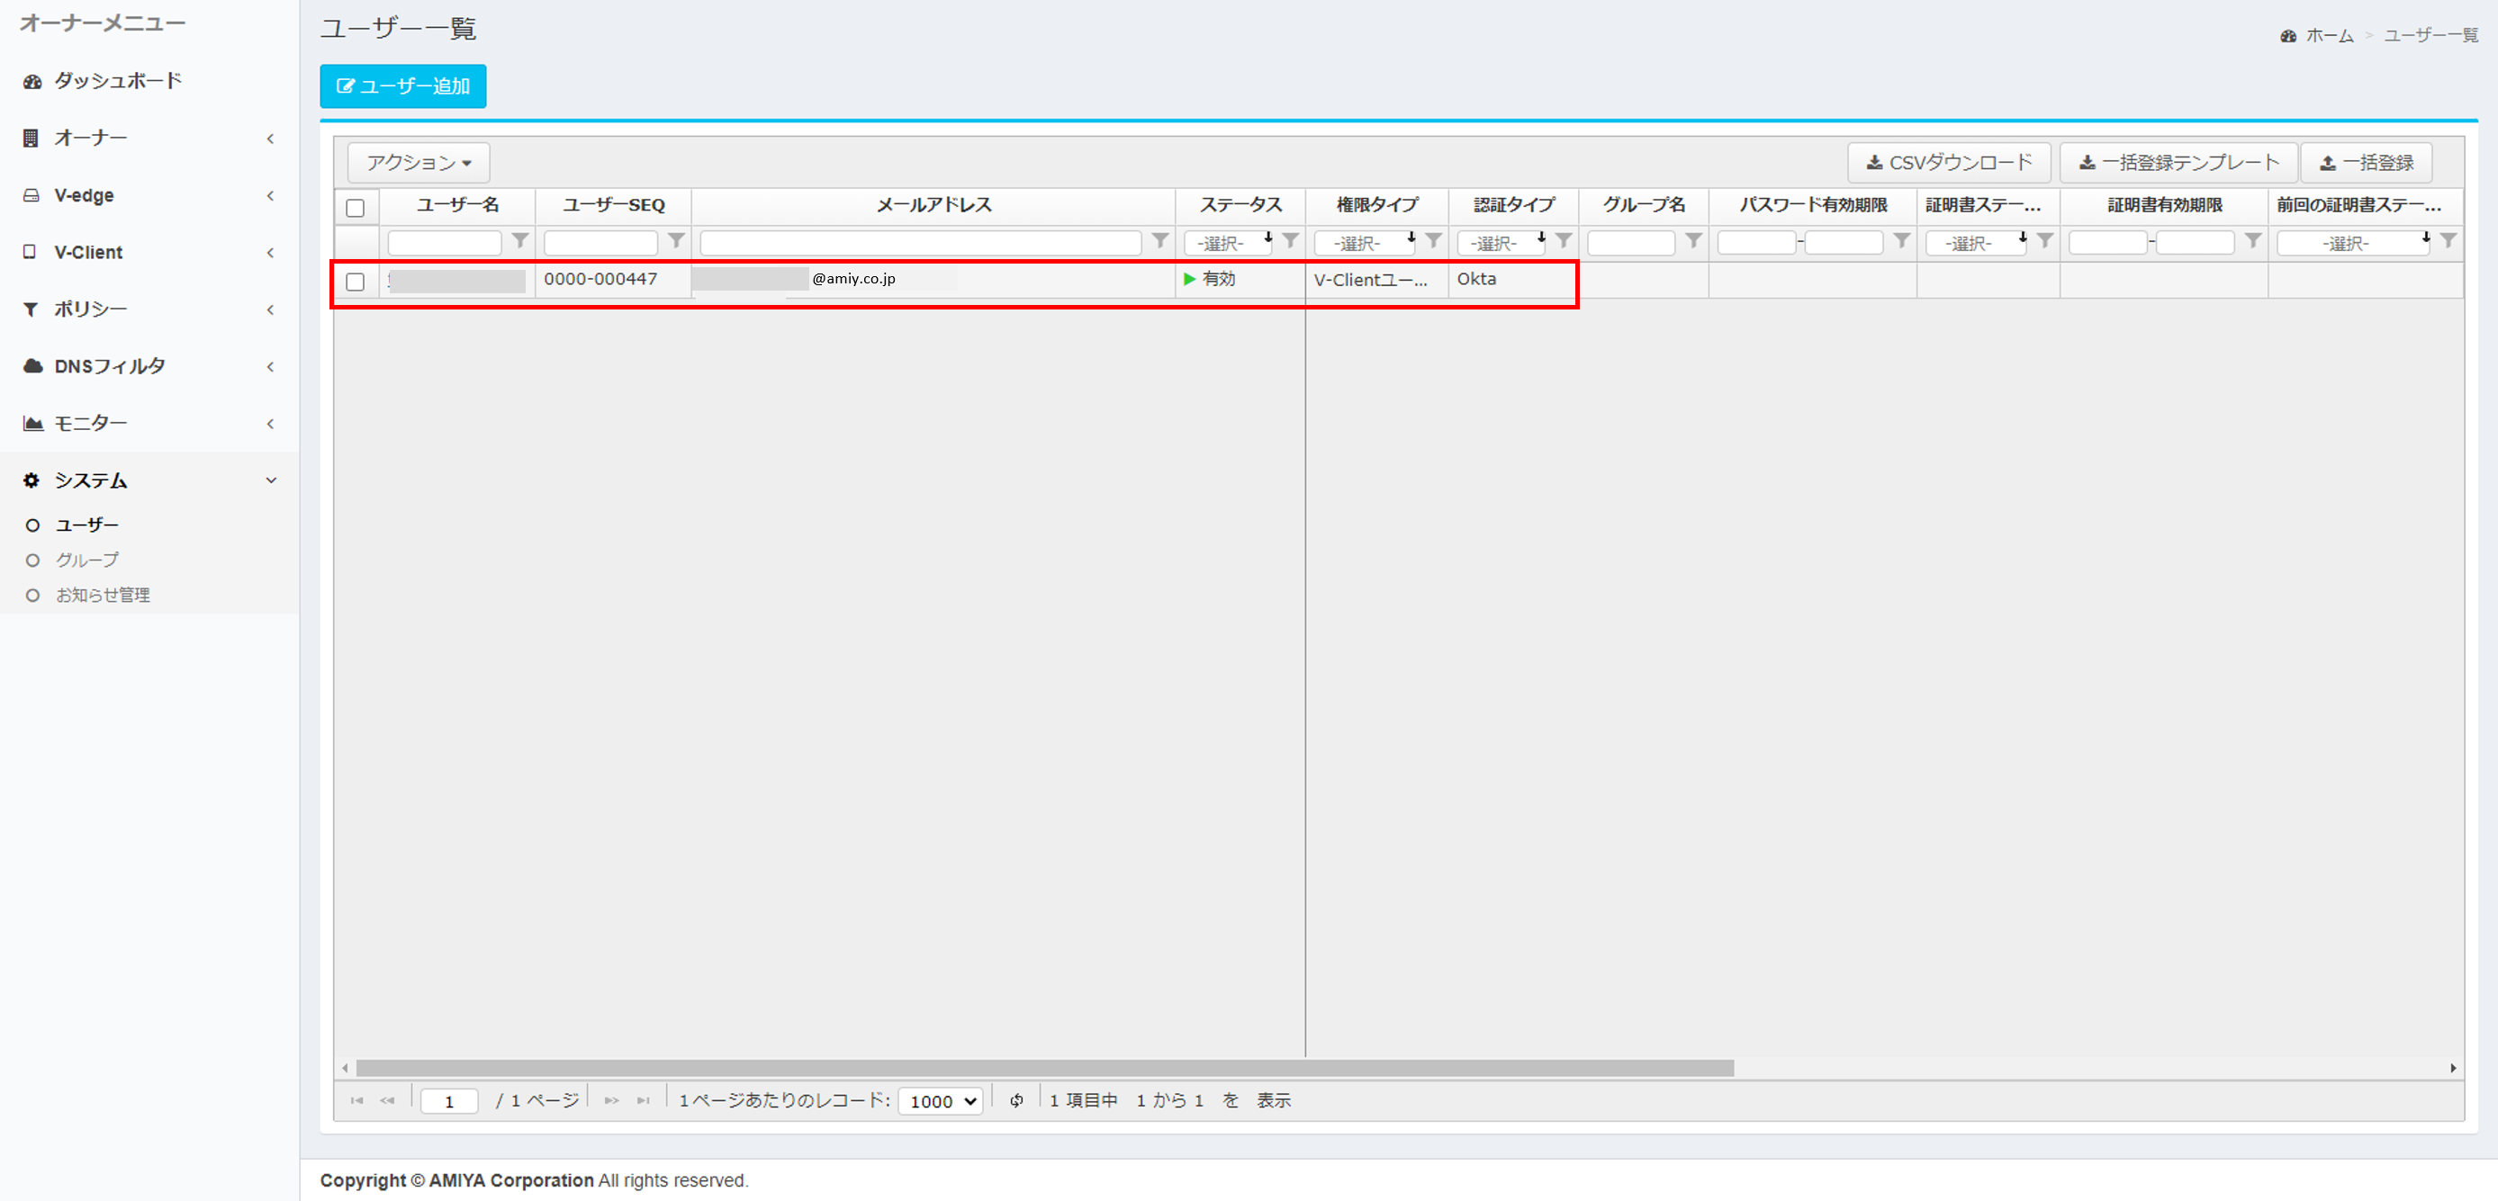2498x1201 pixels.
Task: Click the DNSフィルタ cloud icon
Action: click(33, 365)
